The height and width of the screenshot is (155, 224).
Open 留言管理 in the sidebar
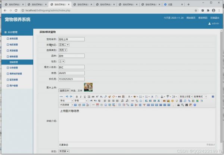[x=13, y=80]
